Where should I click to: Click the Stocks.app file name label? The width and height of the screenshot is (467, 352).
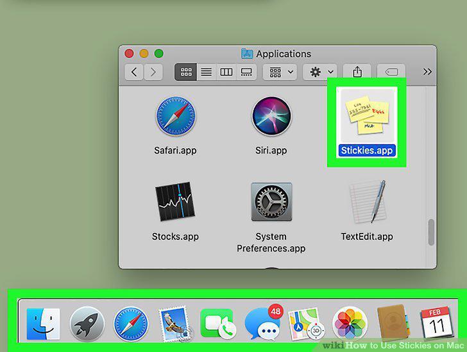coord(175,237)
